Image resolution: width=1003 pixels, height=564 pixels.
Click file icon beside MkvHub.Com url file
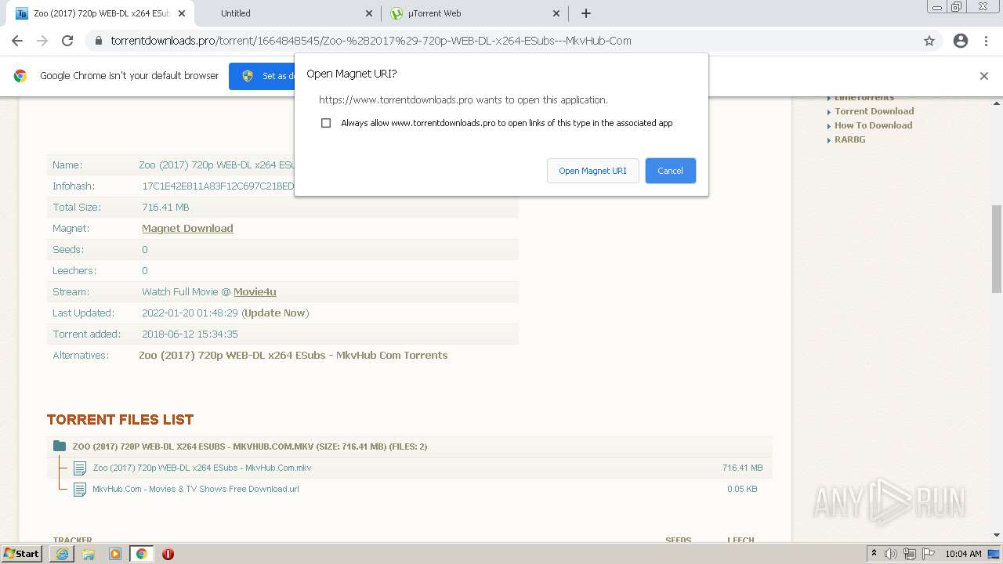pos(79,490)
